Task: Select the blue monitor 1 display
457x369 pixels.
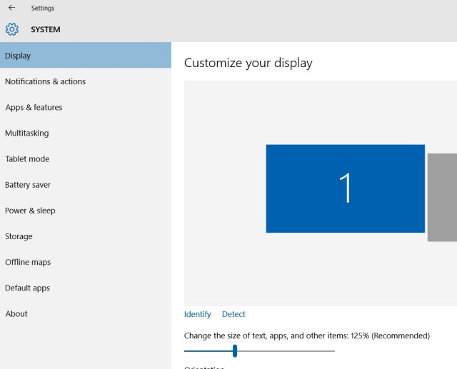Action: click(x=345, y=188)
